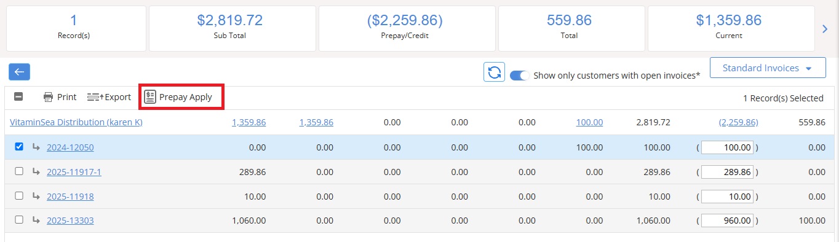Toggle Show only customers with open invoices

[x=520, y=76]
